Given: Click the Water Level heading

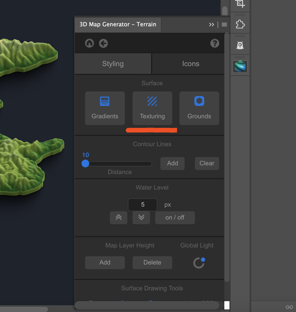Looking at the screenshot, I should tap(152, 188).
